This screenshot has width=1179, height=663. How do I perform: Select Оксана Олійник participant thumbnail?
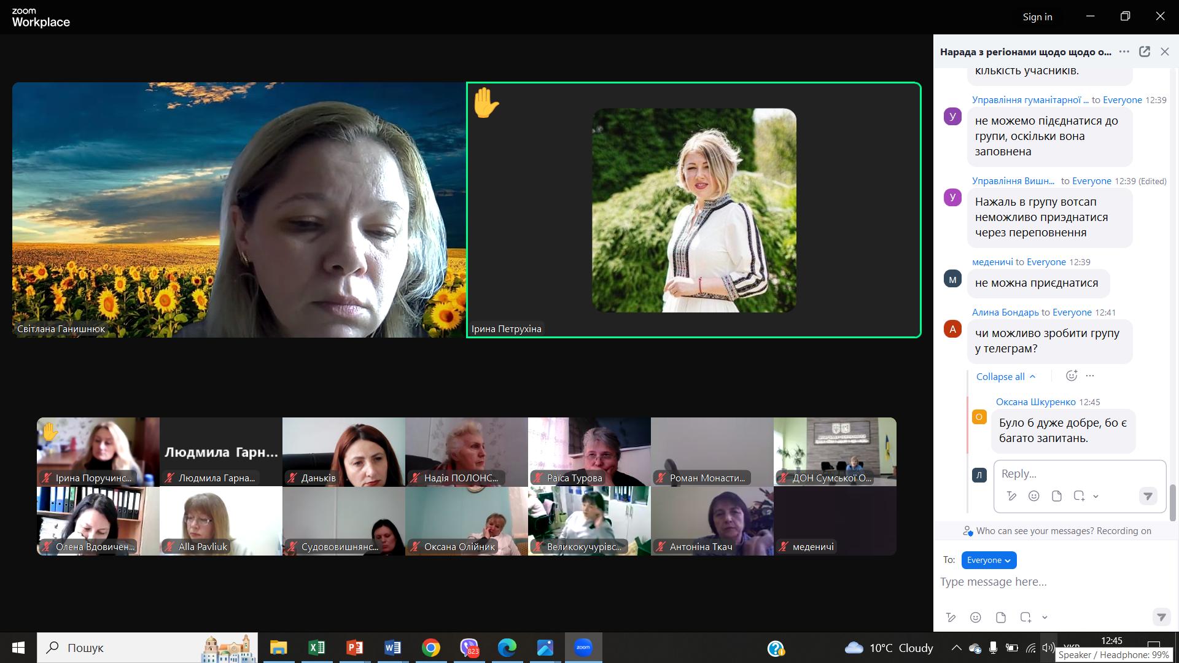(466, 521)
